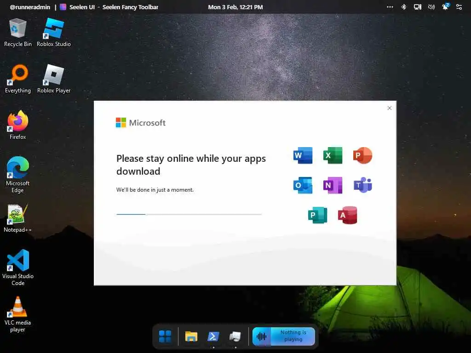Select the VLC media player shortcut
The width and height of the screenshot is (471, 353).
18,314
